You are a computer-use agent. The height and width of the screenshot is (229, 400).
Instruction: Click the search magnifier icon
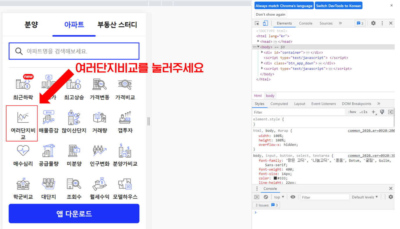coord(19,51)
